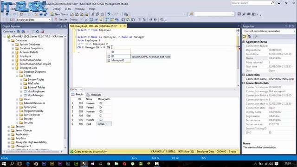The width and height of the screenshot is (297, 167).
Task: Select Results to Grid option
Action: (128, 19)
